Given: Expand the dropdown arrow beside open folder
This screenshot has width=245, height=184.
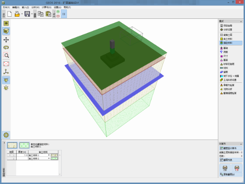Looking at the screenshot, I should coord(22,14).
